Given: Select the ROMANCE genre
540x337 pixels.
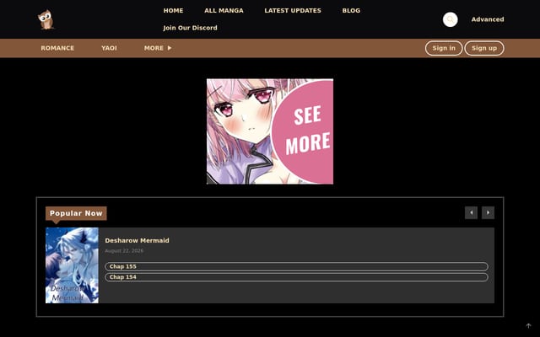Looking at the screenshot, I should [57, 48].
